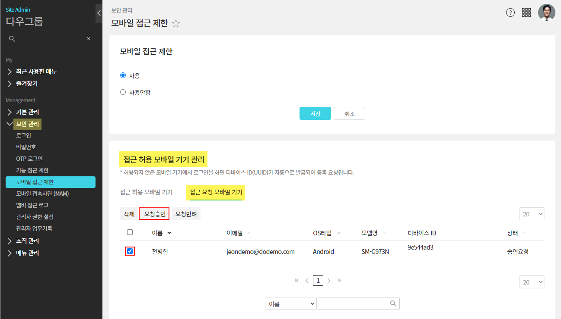The height and width of the screenshot is (319, 561).
Task: Click the help question mark icon
Action: point(510,13)
